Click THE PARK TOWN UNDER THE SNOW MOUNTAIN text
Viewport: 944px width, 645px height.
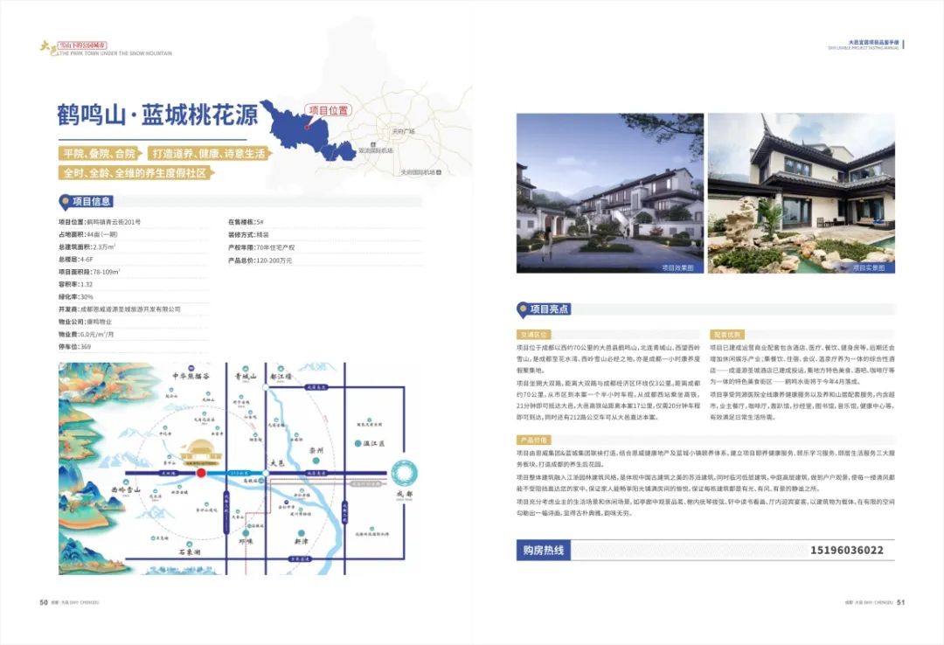tap(115, 53)
